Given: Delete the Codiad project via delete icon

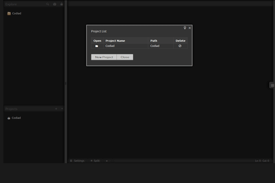Looking at the screenshot, I should point(180,46).
